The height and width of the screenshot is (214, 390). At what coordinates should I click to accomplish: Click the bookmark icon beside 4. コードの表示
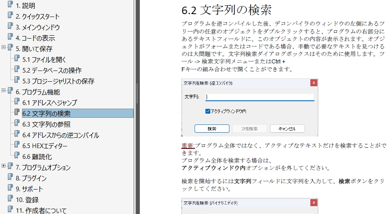coord(10,37)
